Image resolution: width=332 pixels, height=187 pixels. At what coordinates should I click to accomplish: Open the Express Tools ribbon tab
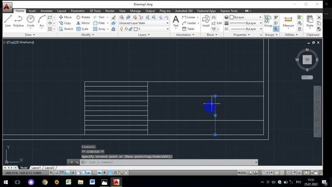click(229, 11)
